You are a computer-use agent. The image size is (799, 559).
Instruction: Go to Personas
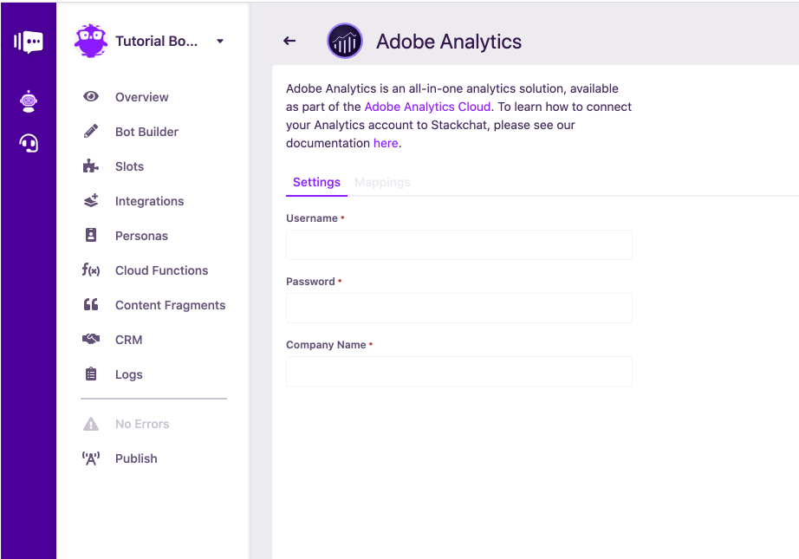point(141,236)
